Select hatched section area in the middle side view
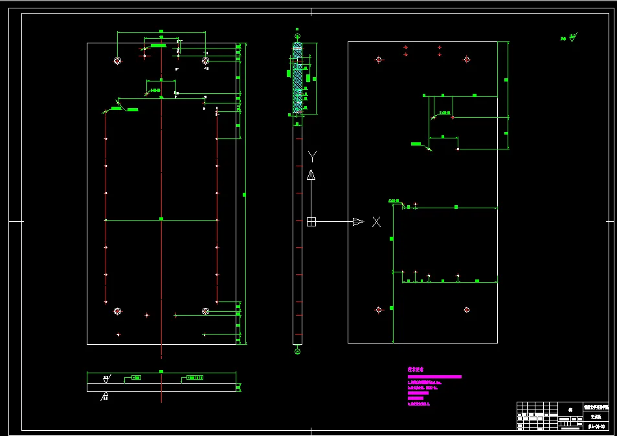The image size is (617, 436). point(297,79)
